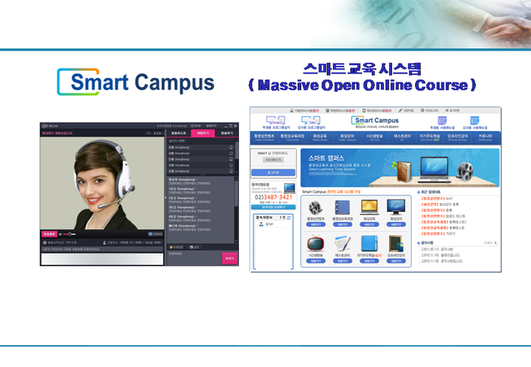This screenshot has width=531, height=367.
Task: Click the red retro TV HD live icon
Action: click(316, 244)
